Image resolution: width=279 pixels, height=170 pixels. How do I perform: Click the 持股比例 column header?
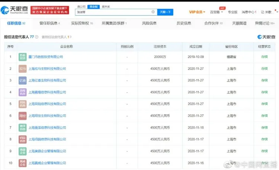[x=127, y=46]
